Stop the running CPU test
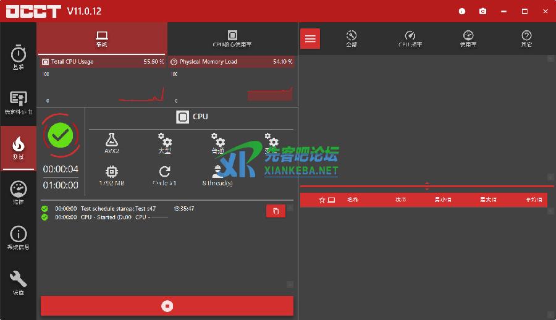Image resolution: width=556 pixels, height=320 pixels. tap(167, 306)
